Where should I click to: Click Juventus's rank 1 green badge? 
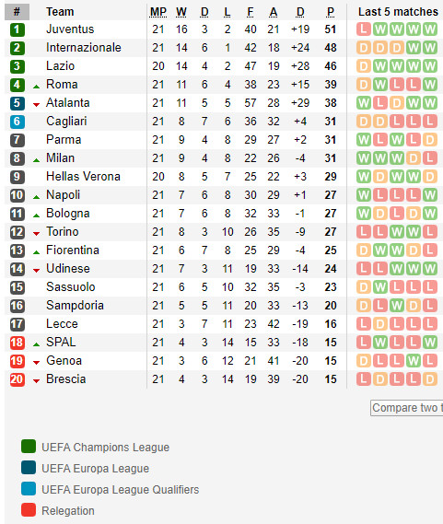tap(17, 29)
